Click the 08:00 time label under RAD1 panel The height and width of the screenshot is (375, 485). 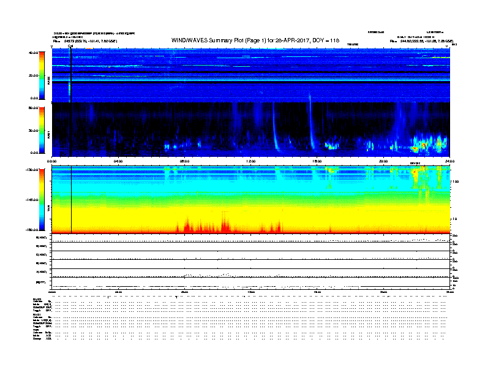coord(184,161)
